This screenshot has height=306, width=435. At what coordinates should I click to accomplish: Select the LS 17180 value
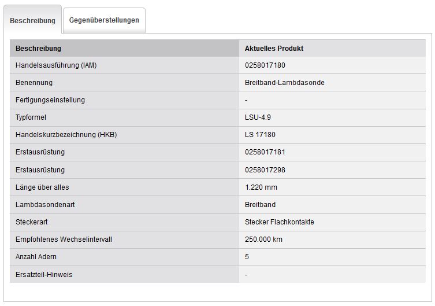(260, 135)
